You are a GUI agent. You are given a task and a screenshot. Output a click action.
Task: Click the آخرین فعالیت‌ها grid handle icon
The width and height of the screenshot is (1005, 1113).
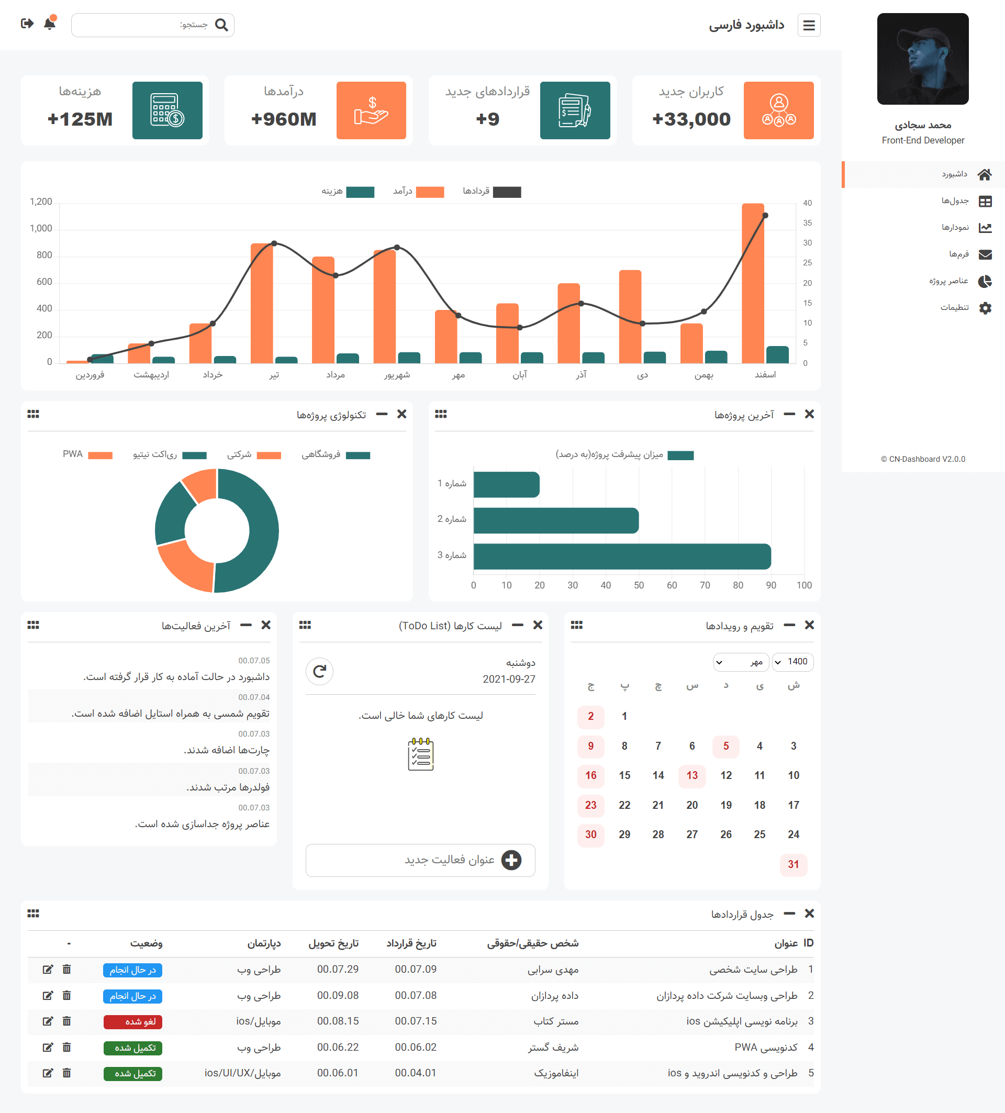tap(33, 625)
